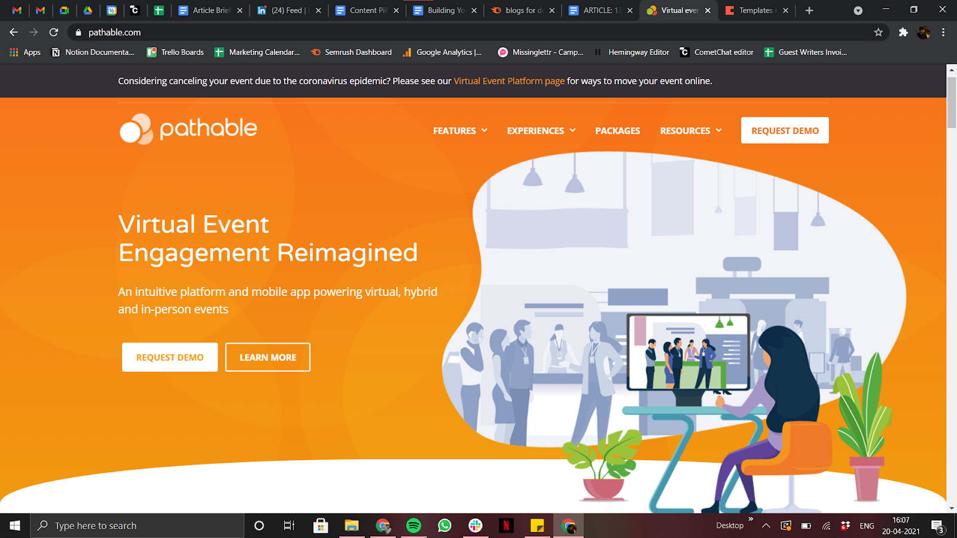Click the LEARN MORE button
The width and height of the screenshot is (957, 538).
tap(268, 357)
